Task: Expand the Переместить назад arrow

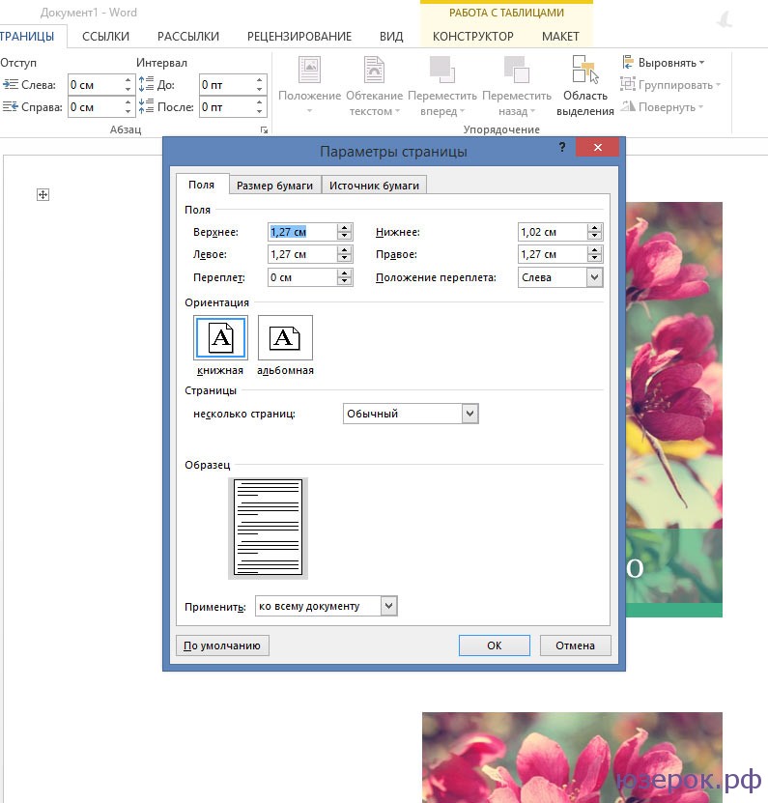Action: click(532, 111)
